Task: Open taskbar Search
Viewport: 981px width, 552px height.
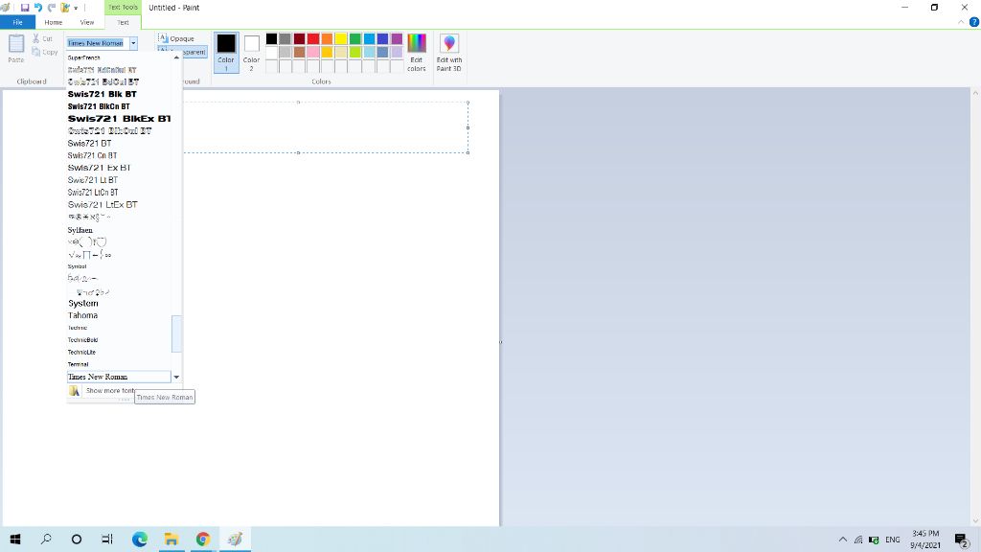Action: (46, 539)
